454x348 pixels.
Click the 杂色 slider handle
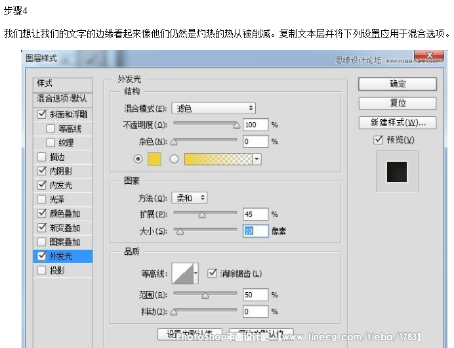[174, 142]
